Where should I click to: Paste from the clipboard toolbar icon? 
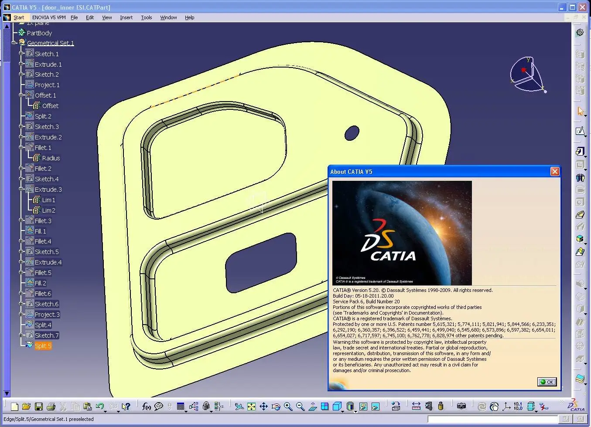click(x=87, y=407)
